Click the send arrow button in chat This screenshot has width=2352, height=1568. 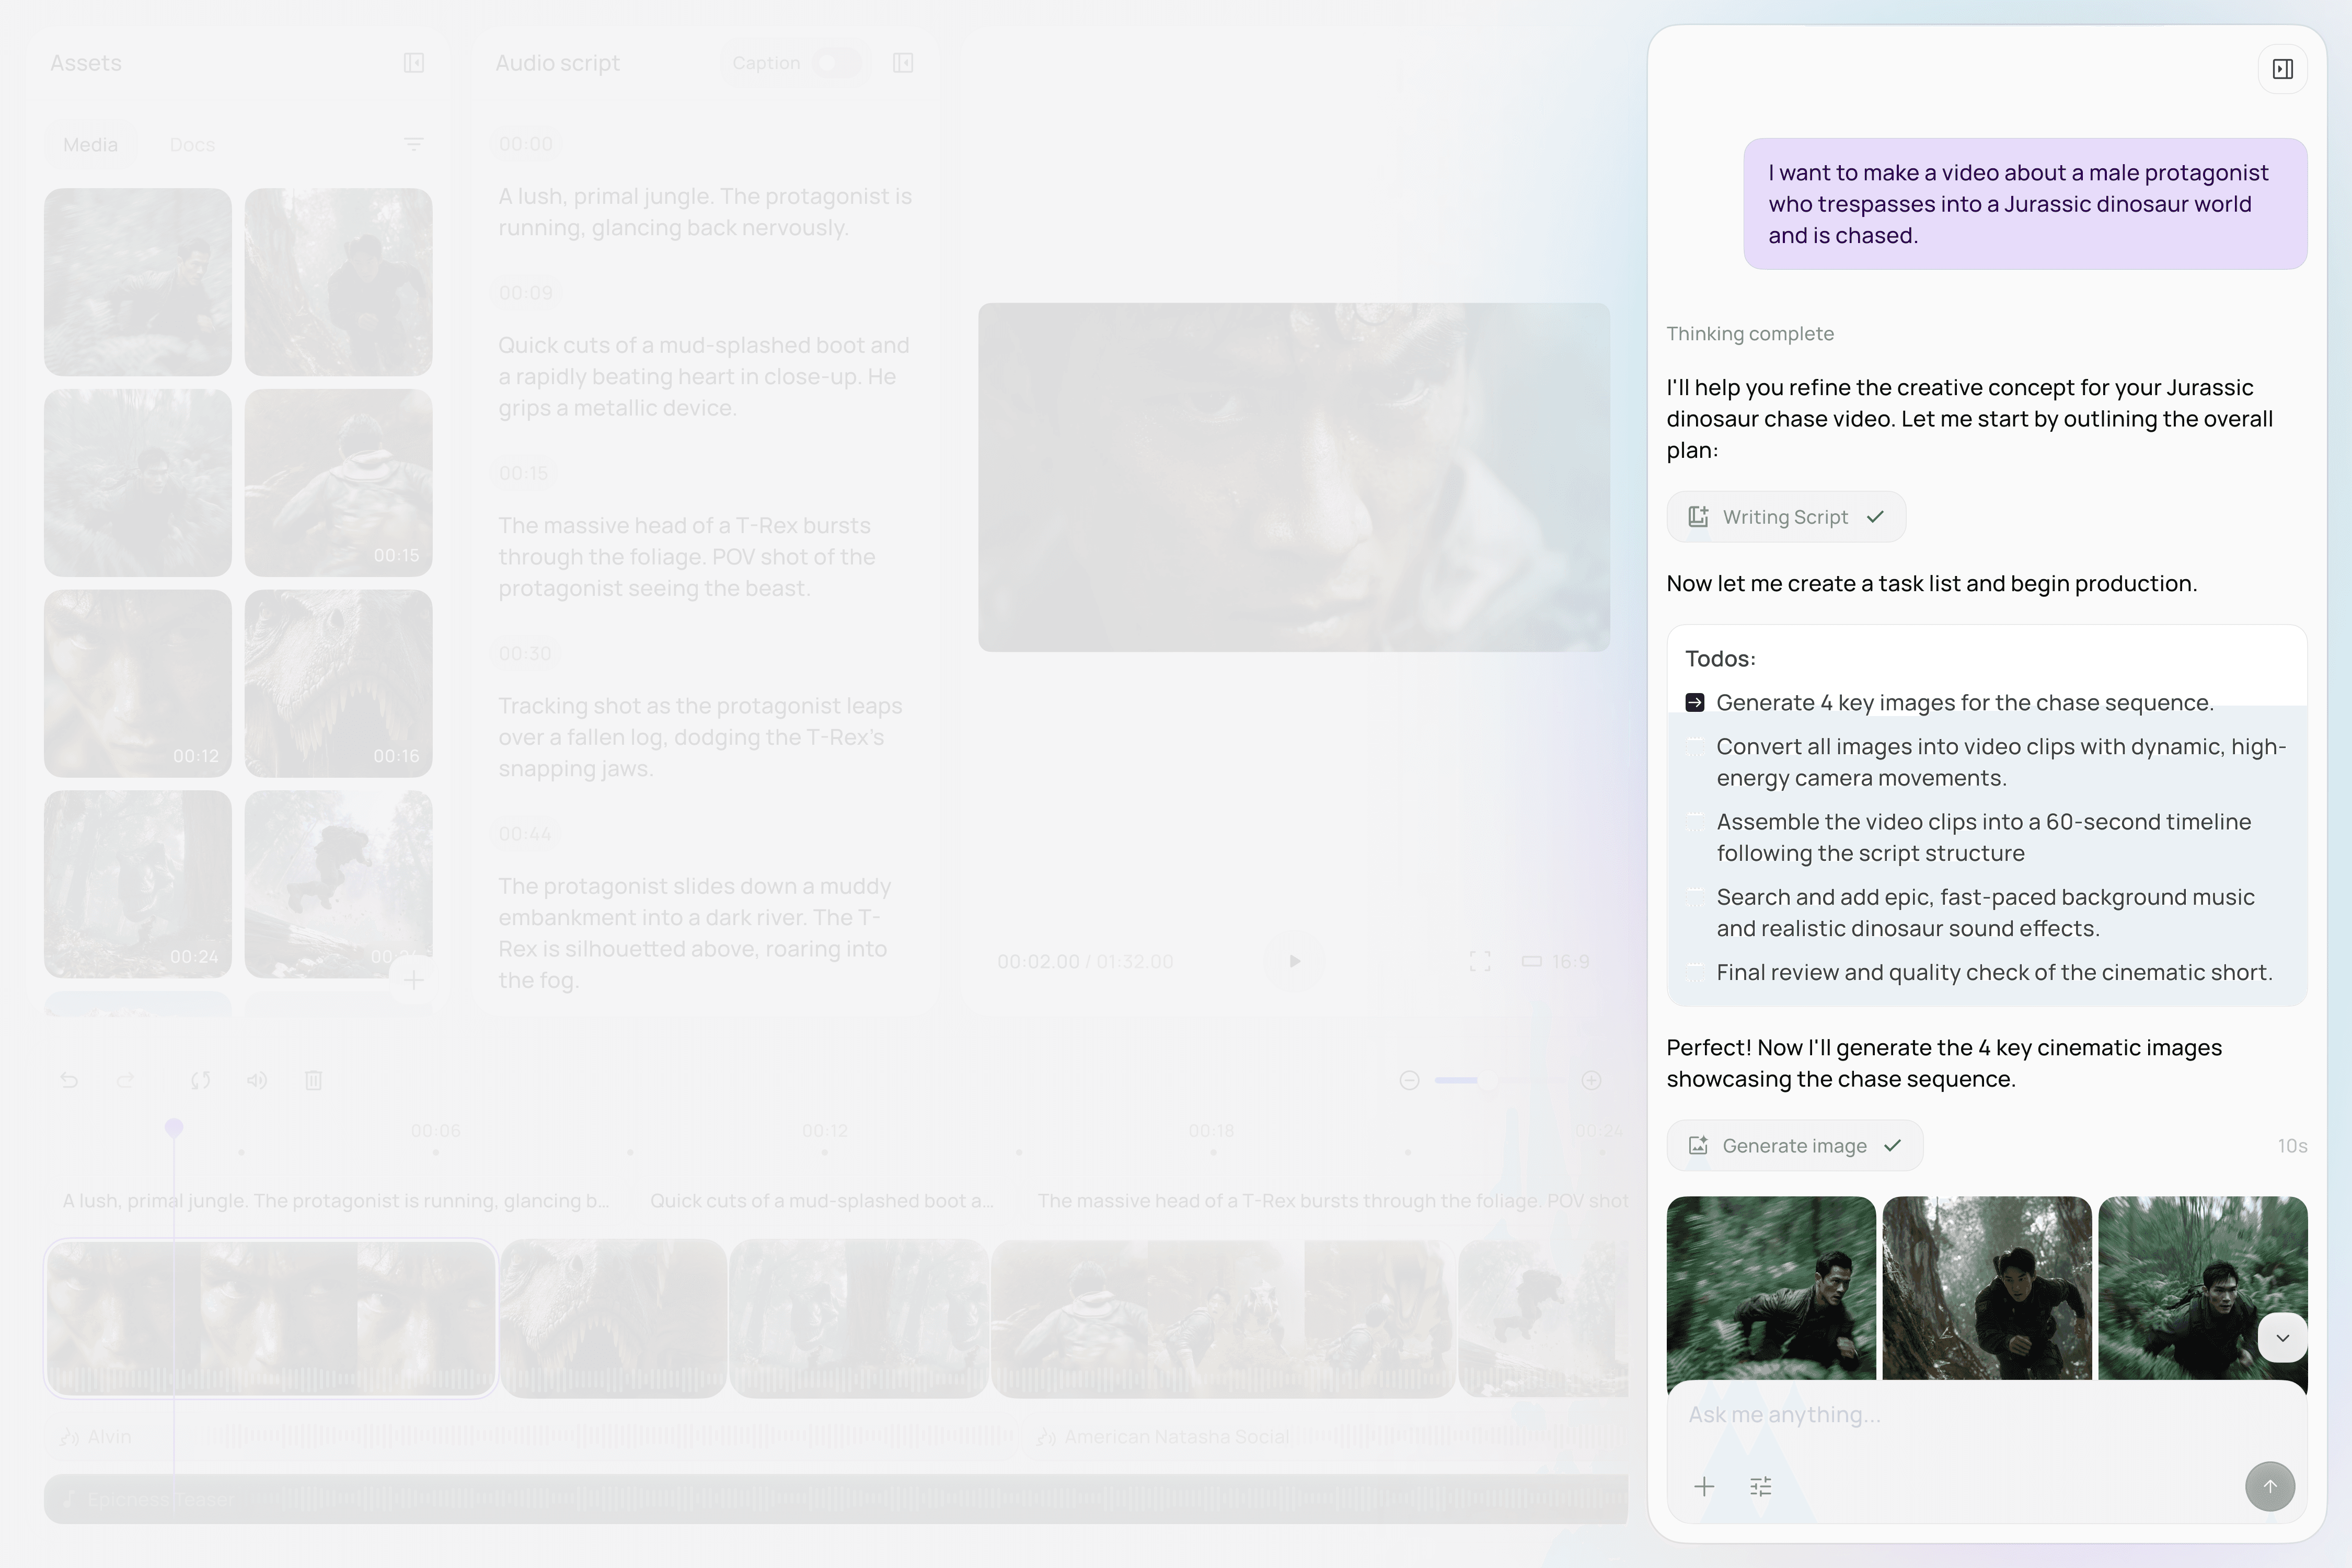click(x=2269, y=1486)
